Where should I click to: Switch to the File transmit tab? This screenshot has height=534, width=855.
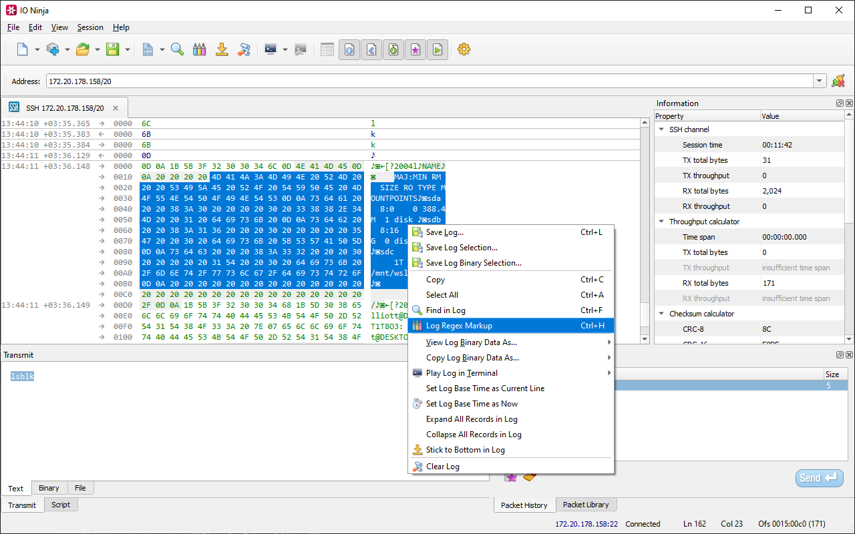click(x=80, y=488)
